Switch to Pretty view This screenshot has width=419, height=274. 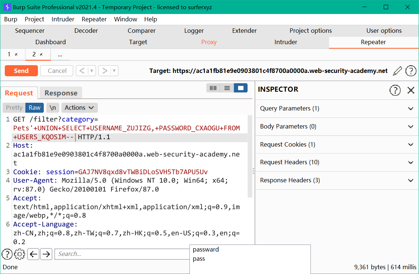tap(14, 108)
